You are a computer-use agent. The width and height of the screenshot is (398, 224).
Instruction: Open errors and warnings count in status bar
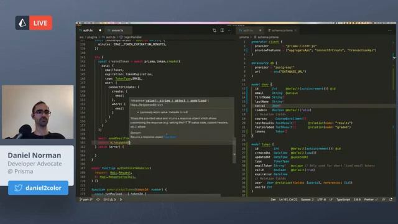click(x=109, y=200)
